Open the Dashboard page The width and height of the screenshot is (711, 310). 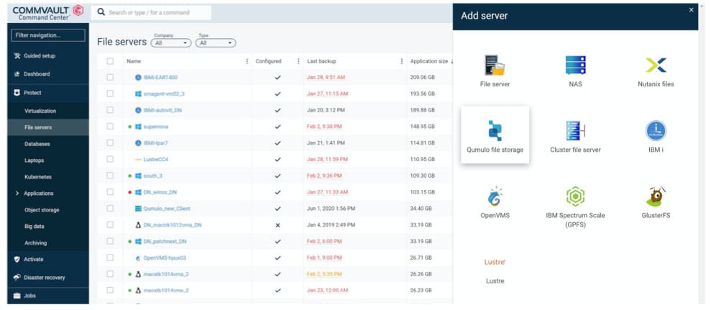click(37, 74)
